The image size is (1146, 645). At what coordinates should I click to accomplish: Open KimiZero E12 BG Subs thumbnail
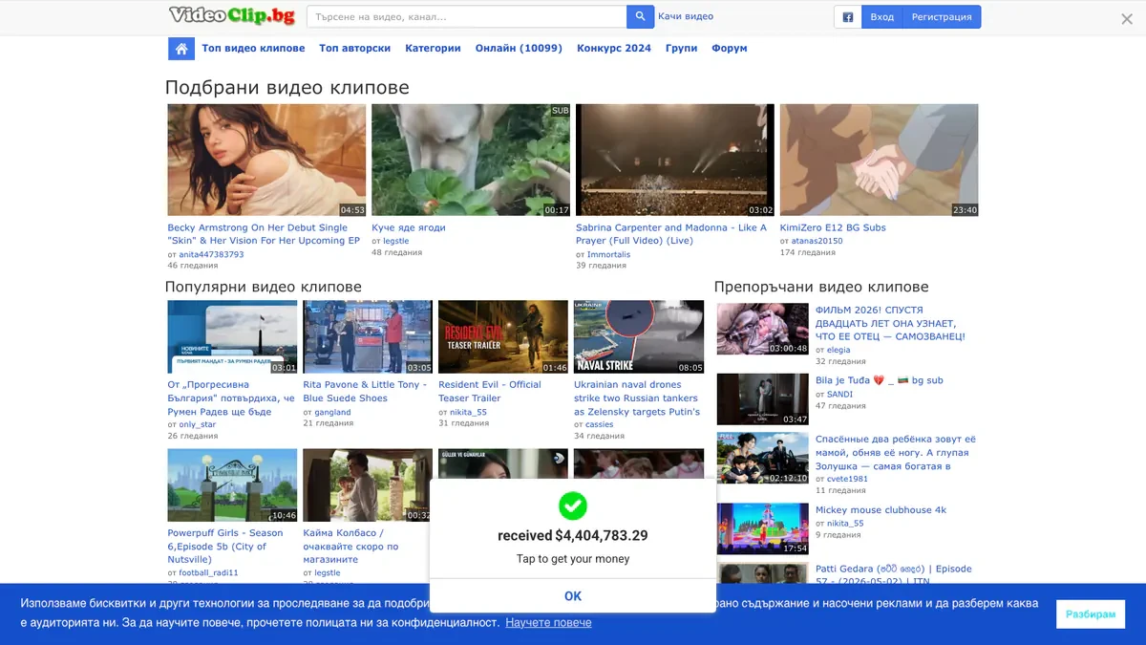coord(880,160)
